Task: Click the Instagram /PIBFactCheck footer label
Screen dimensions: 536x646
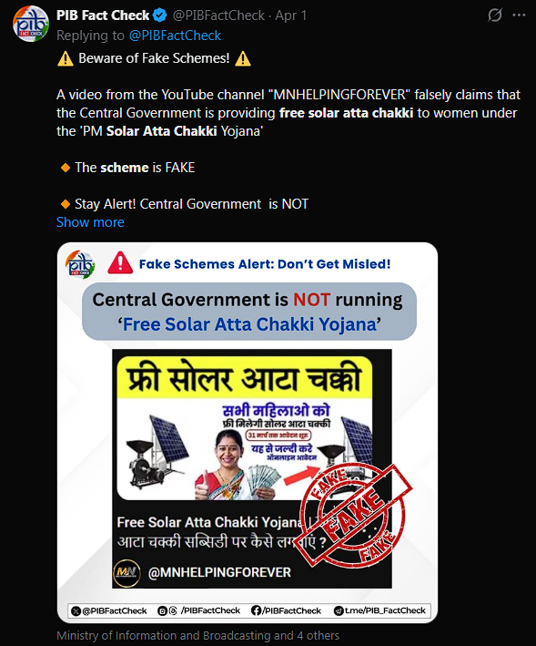Action: (198, 610)
